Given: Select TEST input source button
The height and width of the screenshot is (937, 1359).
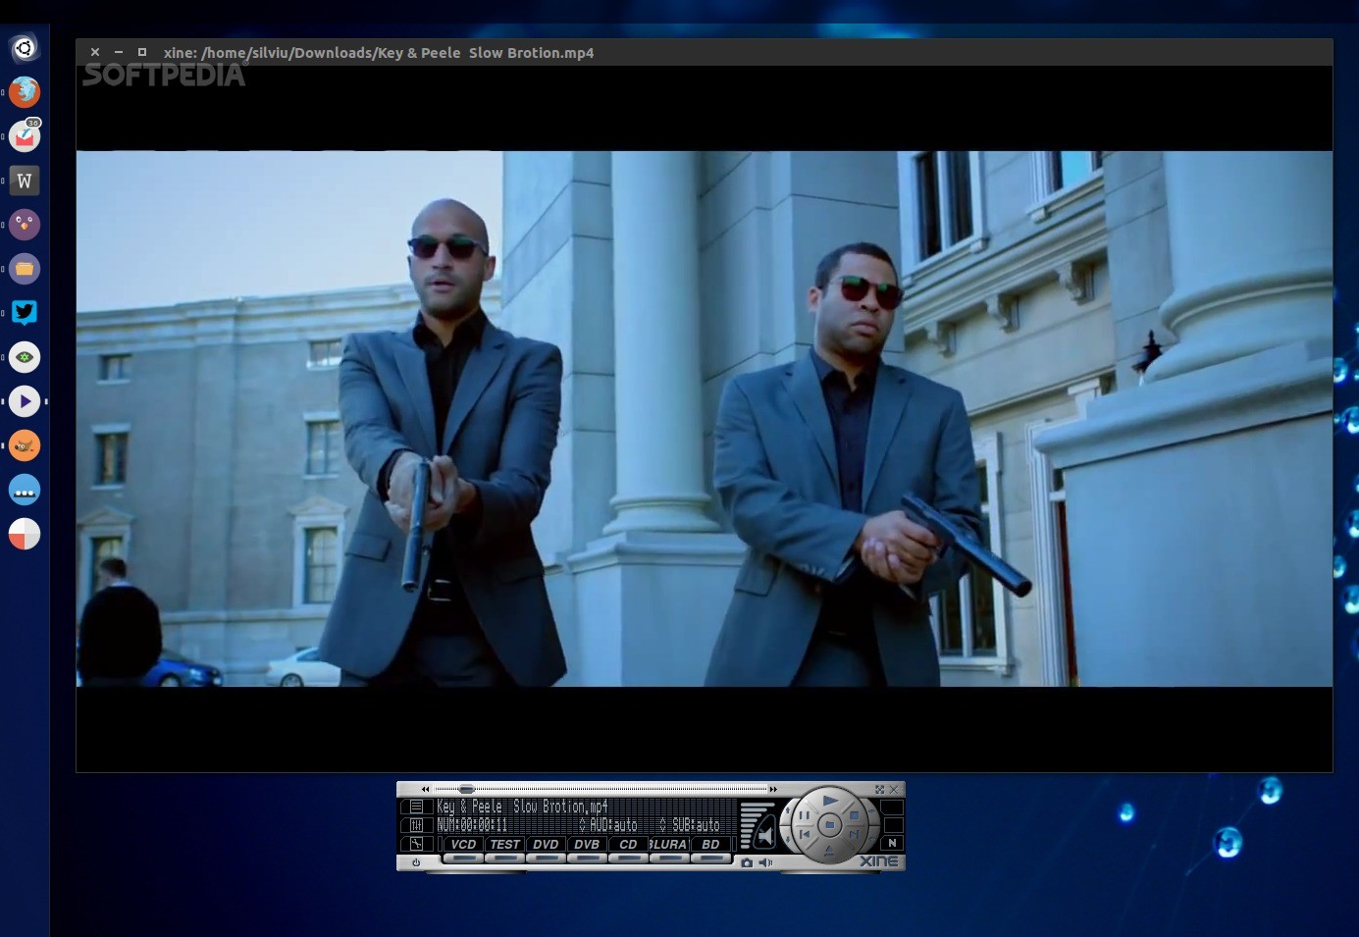Looking at the screenshot, I should (505, 845).
